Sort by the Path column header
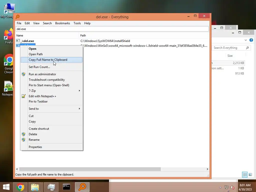 144,35
